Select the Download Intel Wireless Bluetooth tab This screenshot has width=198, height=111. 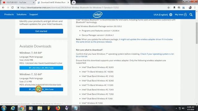tap(53, 2)
